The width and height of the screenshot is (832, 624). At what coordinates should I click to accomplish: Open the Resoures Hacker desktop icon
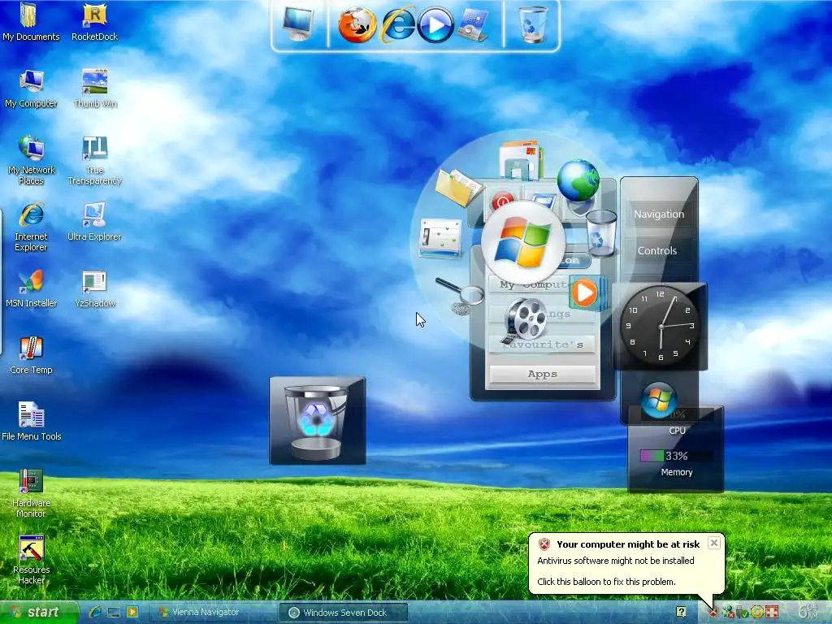[31, 561]
